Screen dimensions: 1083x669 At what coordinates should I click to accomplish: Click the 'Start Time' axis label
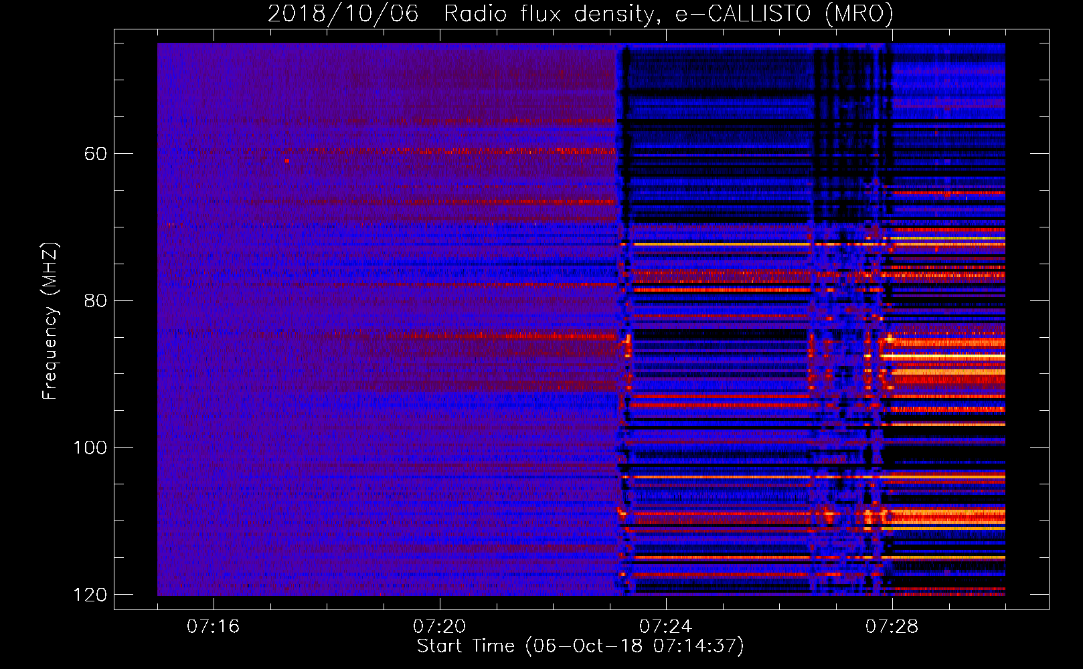click(x=580, y=646)
